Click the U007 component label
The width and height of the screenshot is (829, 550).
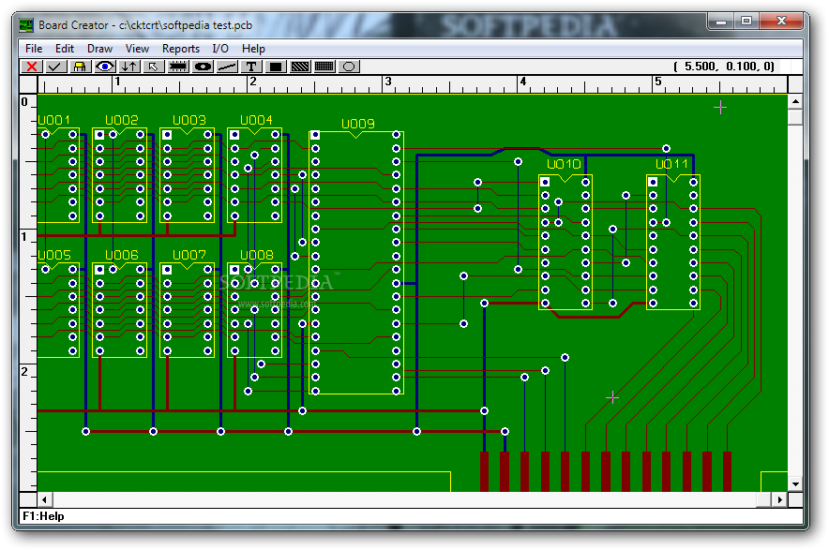click(x=189, y=255)
